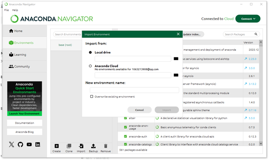
Task: Click the Remove environment icon
Action: 106,148
